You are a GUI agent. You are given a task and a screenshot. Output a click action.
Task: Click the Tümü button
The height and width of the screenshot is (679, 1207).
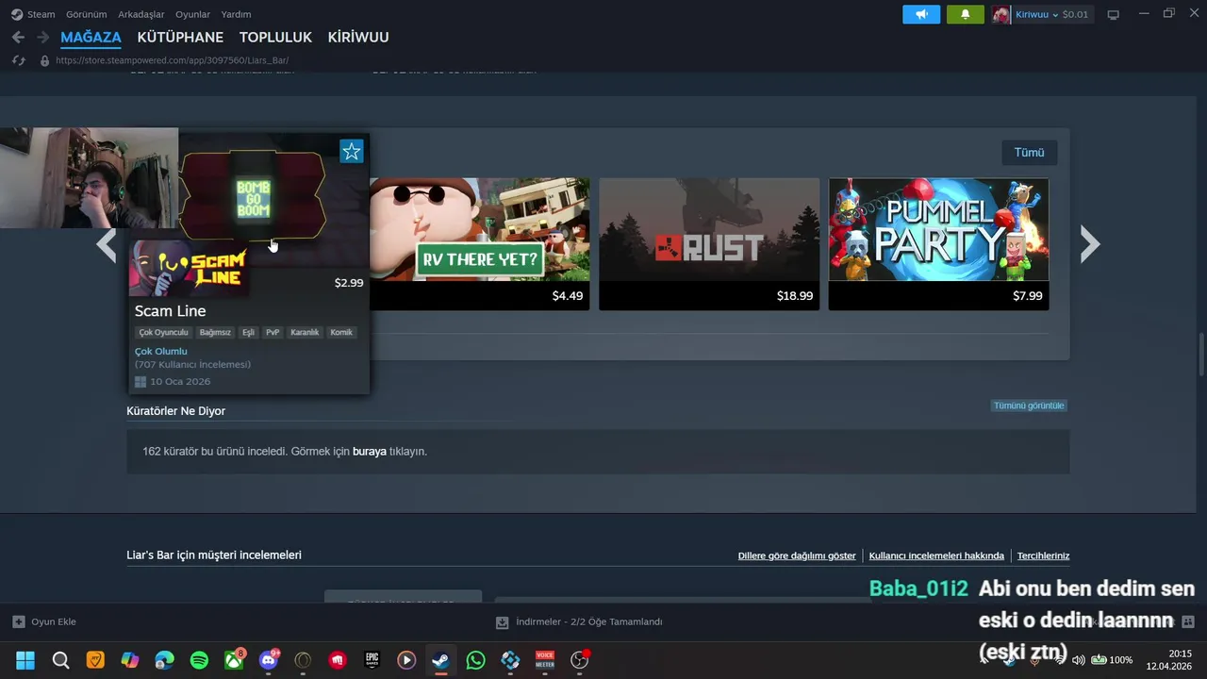(x=1029, y=152)
